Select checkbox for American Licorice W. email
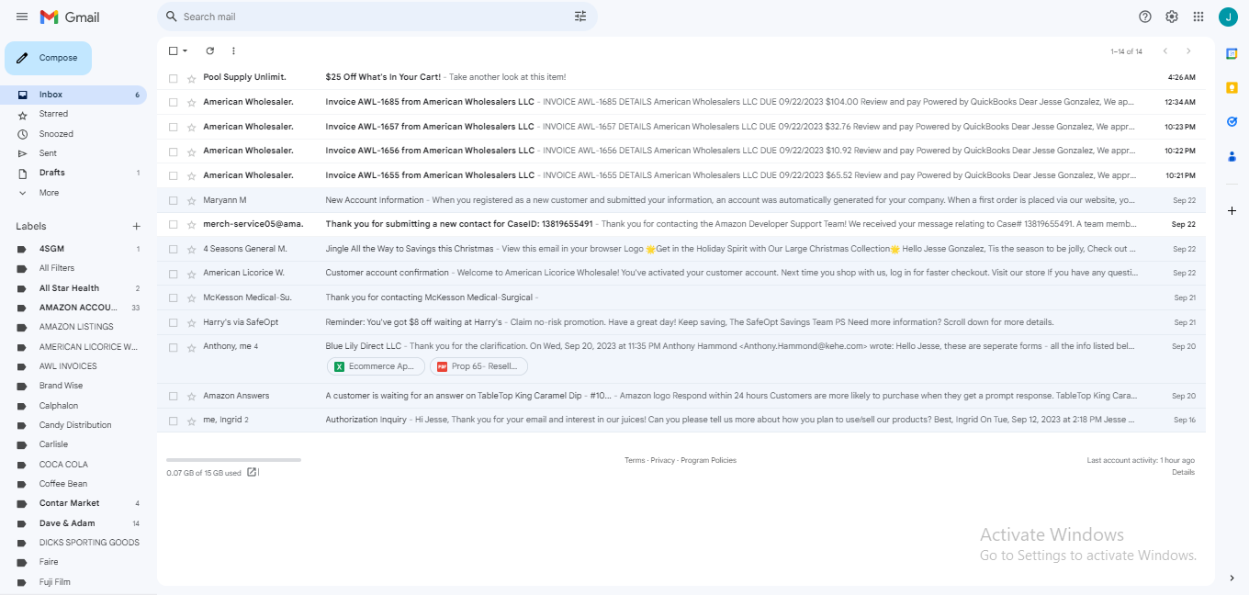 (173, 274)
